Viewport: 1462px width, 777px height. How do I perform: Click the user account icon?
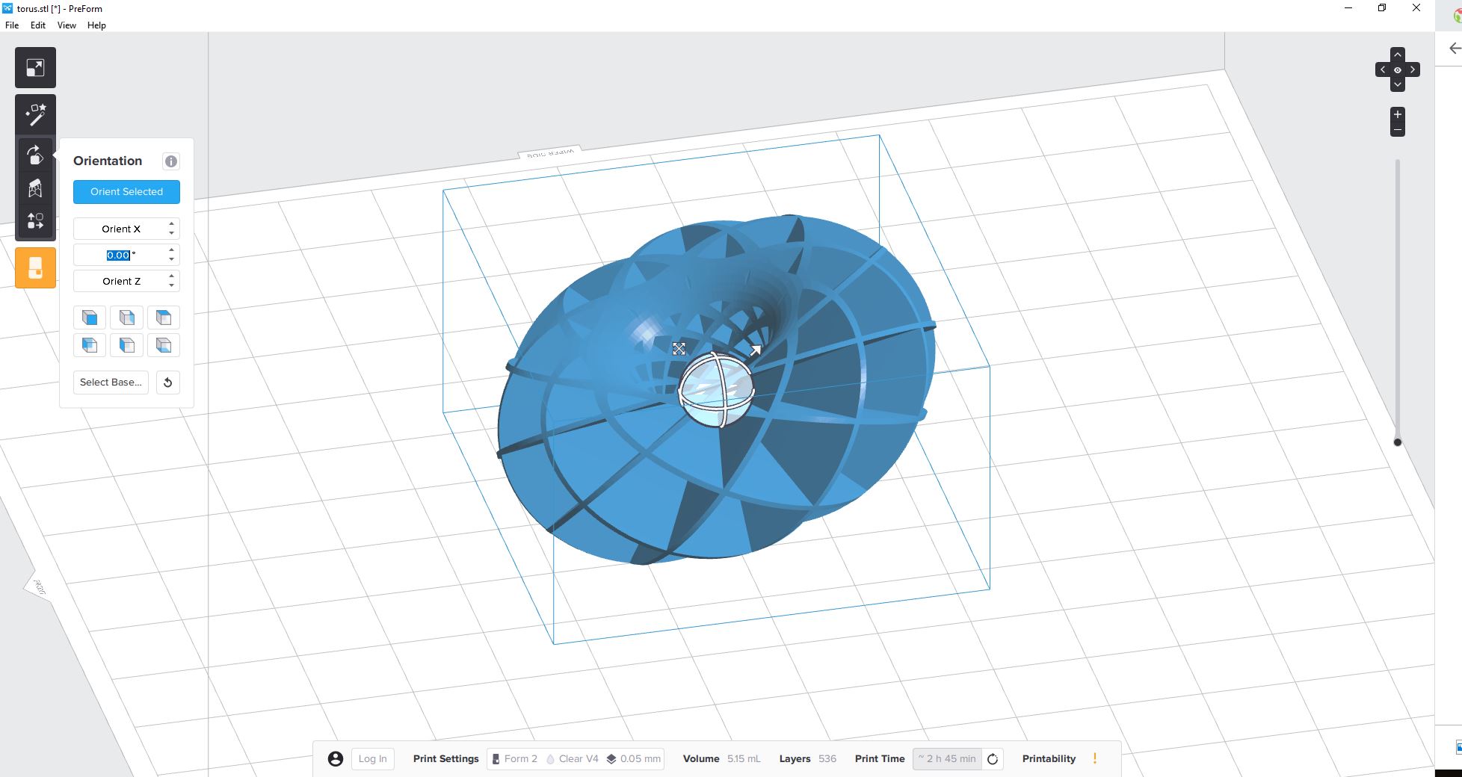[x=336, y=759]
